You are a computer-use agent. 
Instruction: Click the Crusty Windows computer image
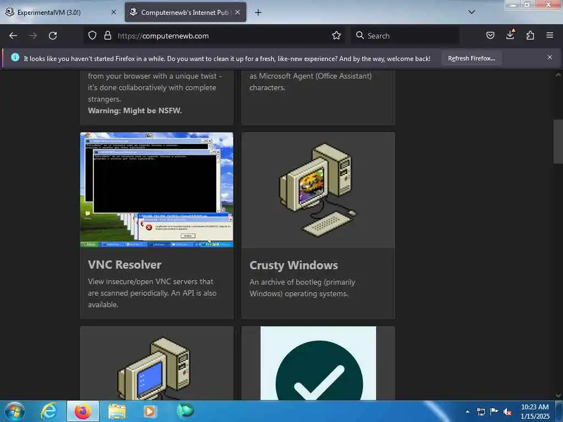click(x=318, y=190)
